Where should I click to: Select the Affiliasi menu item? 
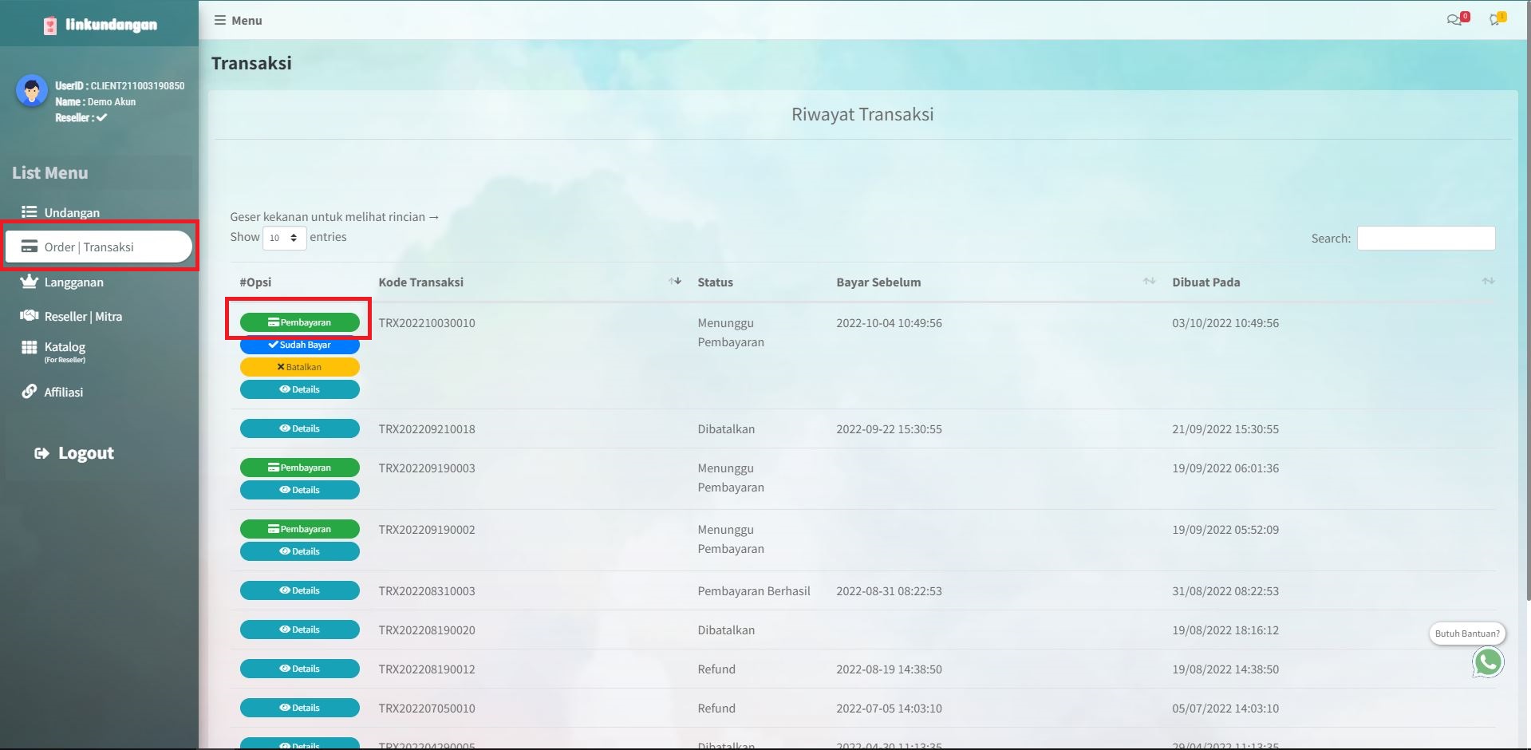click(63, 392)
